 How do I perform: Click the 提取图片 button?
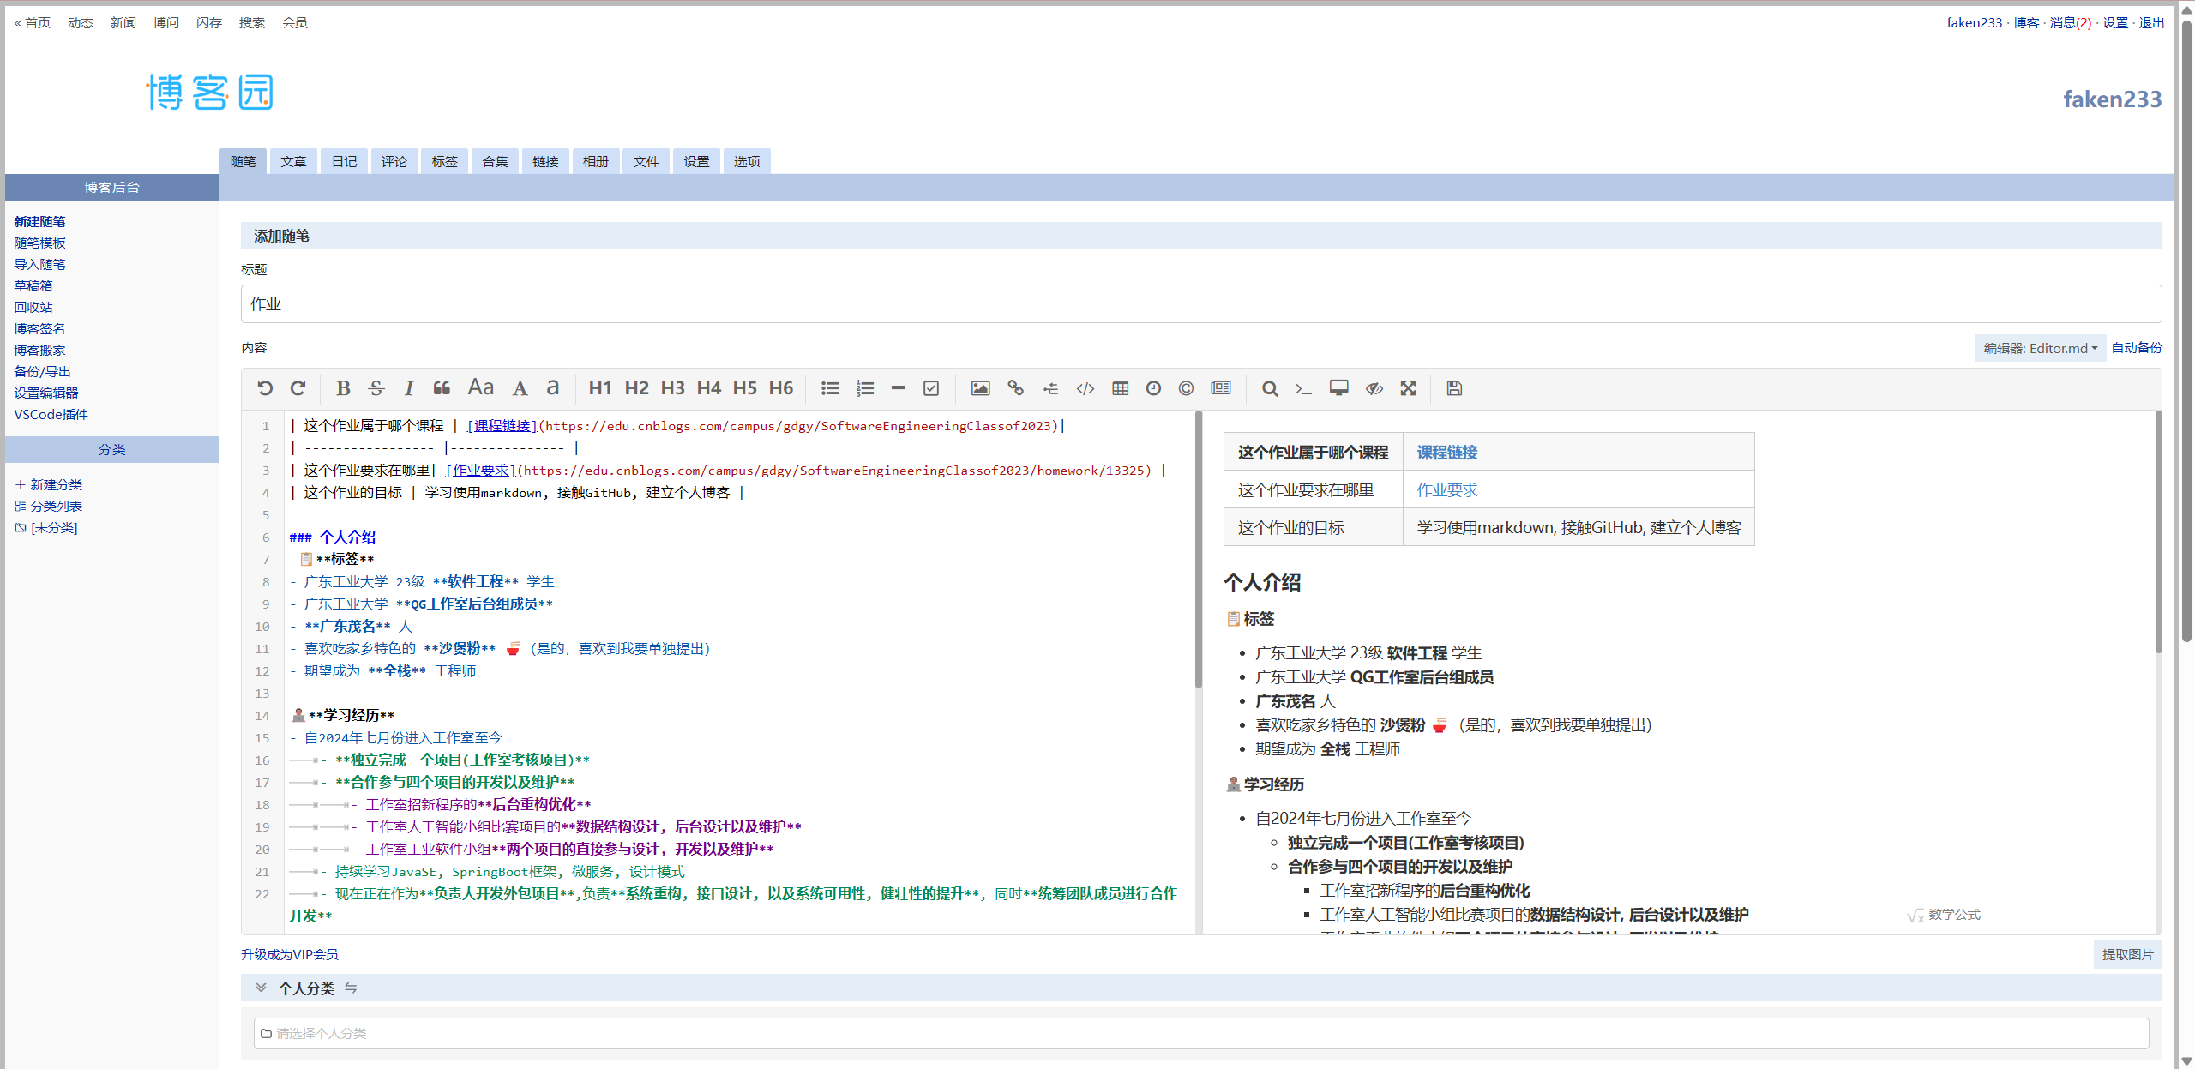point(2127,954)
